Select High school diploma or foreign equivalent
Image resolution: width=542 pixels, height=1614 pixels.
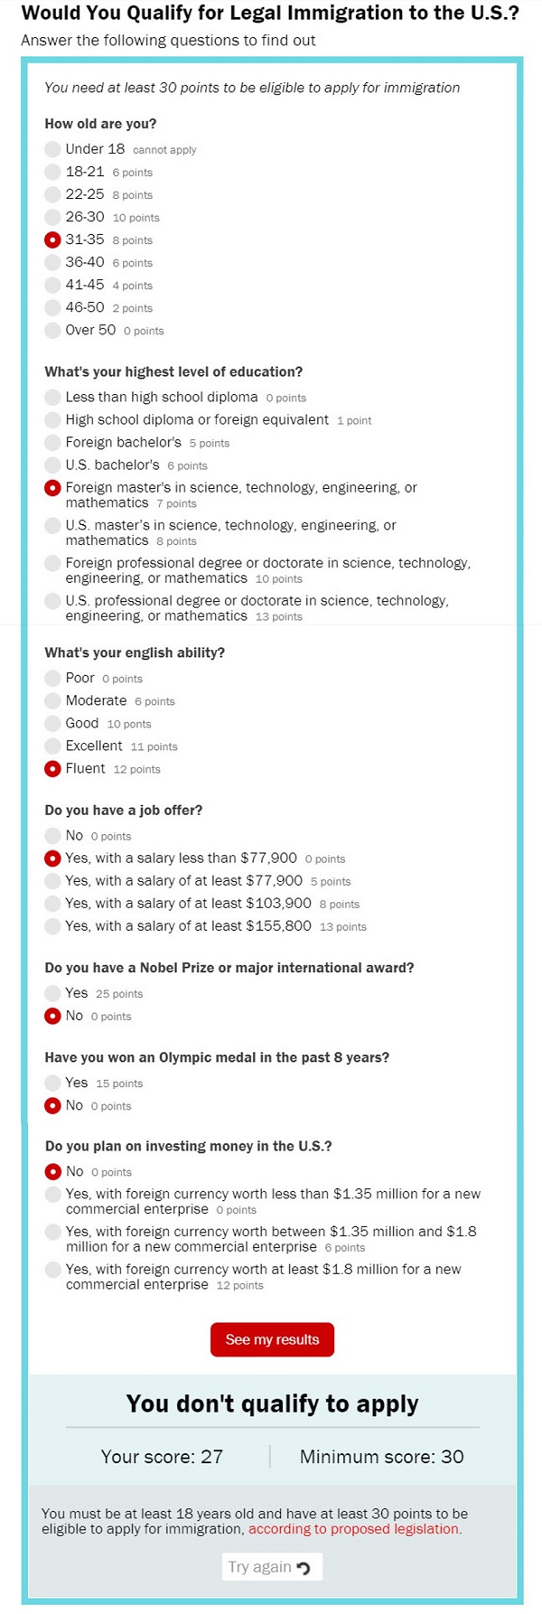click(x=52, y=420)
